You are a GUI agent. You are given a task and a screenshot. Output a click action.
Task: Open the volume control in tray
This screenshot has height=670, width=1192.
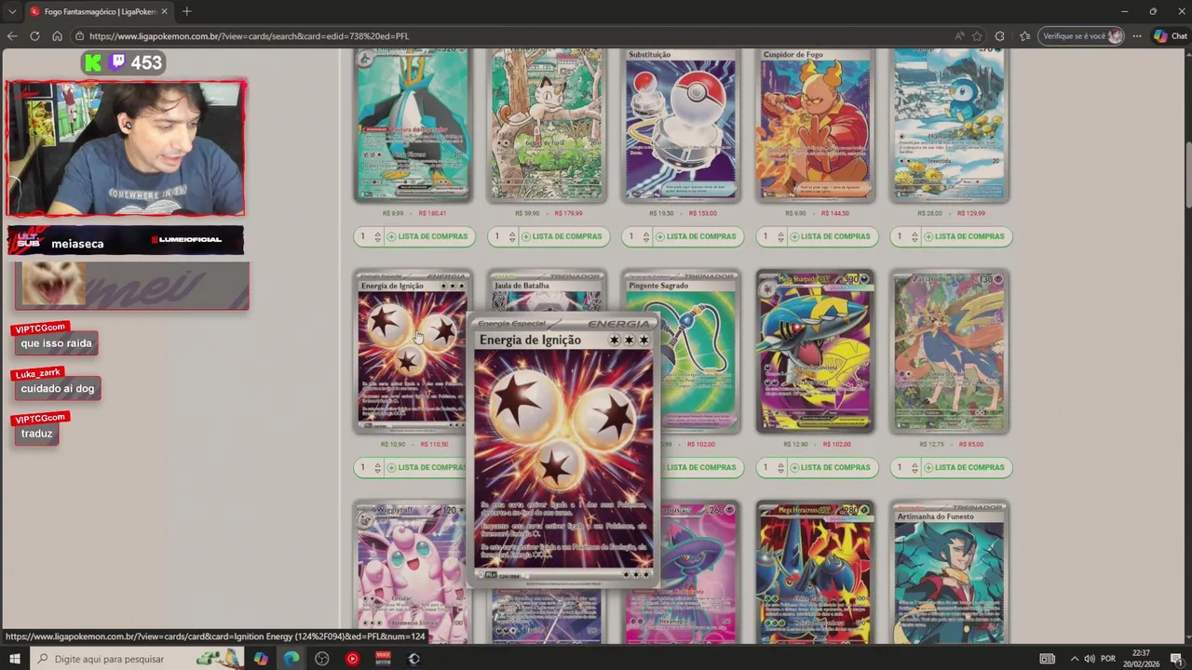coord(1090,659)
